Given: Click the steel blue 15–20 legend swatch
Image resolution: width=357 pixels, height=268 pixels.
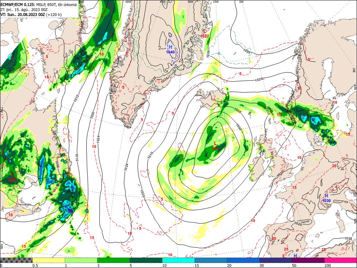Looking at the screenshot, I should pos(211,260).
